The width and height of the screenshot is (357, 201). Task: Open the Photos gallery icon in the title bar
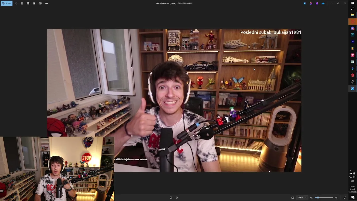click(305, 3)
